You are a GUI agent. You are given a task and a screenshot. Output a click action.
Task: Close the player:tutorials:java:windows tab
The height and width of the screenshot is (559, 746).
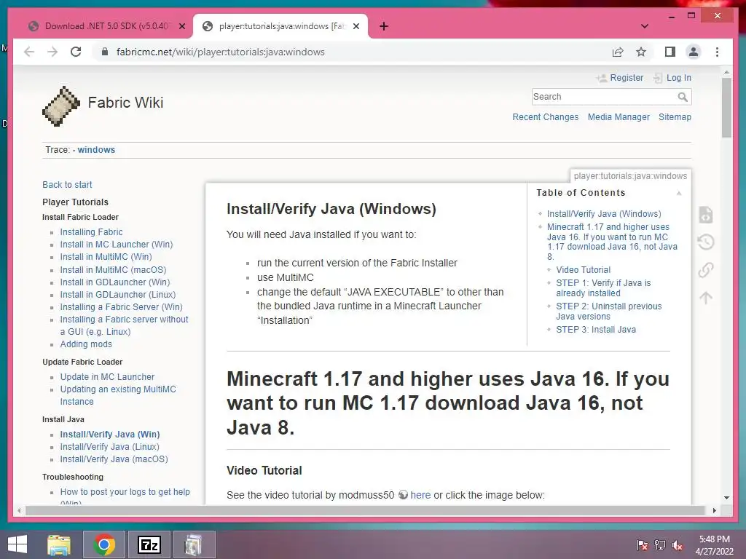[x=356, y=26]
